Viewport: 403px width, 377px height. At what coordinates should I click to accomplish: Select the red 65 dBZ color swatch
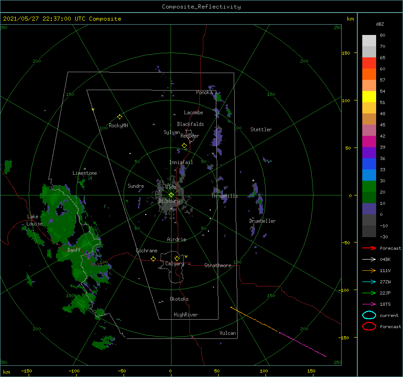tap(369, 63)
